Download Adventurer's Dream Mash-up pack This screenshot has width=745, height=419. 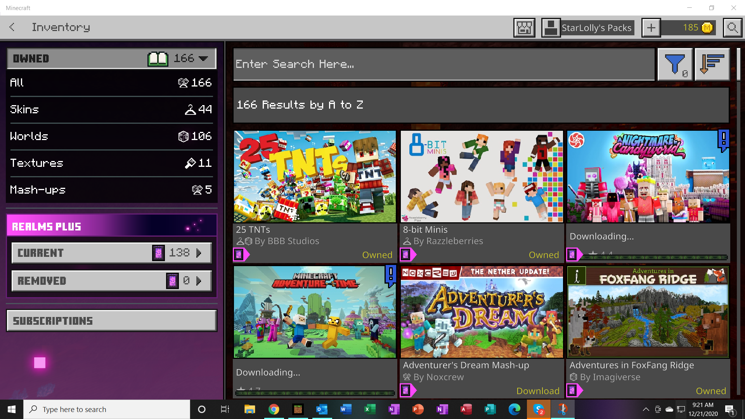(x=537, y=391)
